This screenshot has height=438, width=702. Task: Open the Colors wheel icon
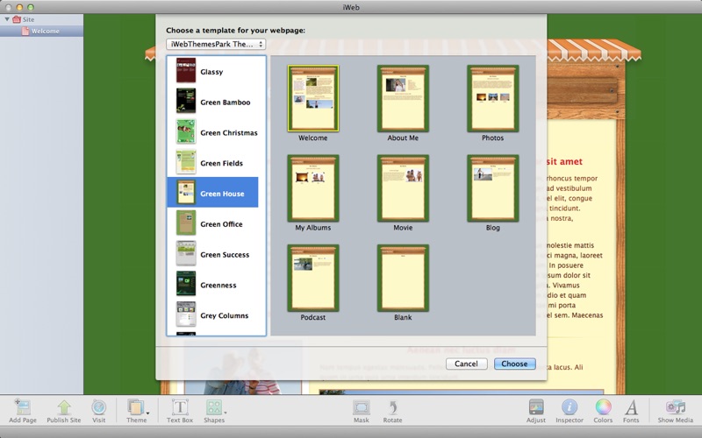click(603, 407)
